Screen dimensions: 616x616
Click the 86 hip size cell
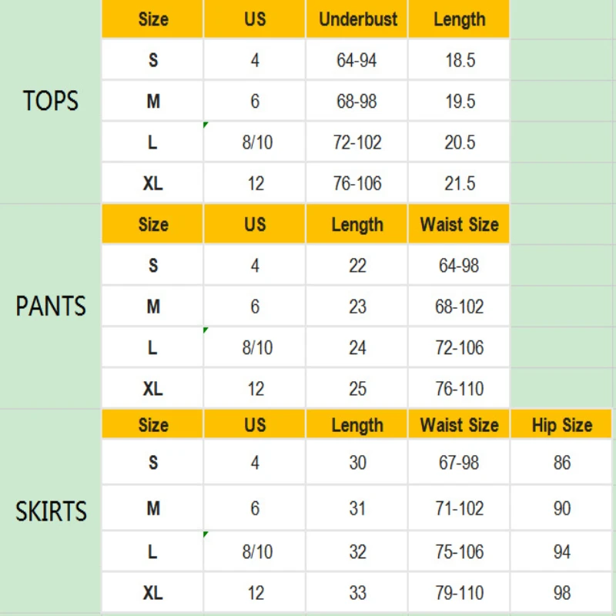562,463
